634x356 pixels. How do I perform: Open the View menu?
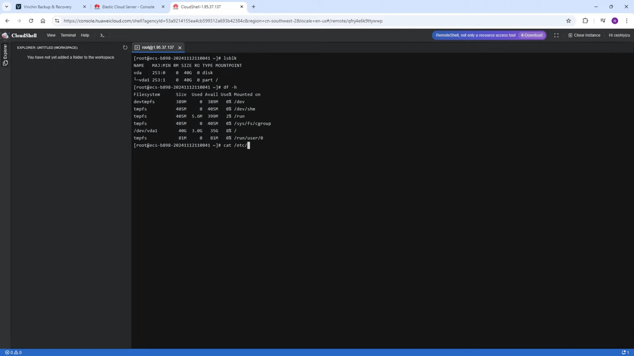[51, 35]
